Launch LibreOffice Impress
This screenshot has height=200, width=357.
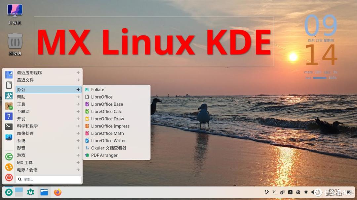coord(117,126)
